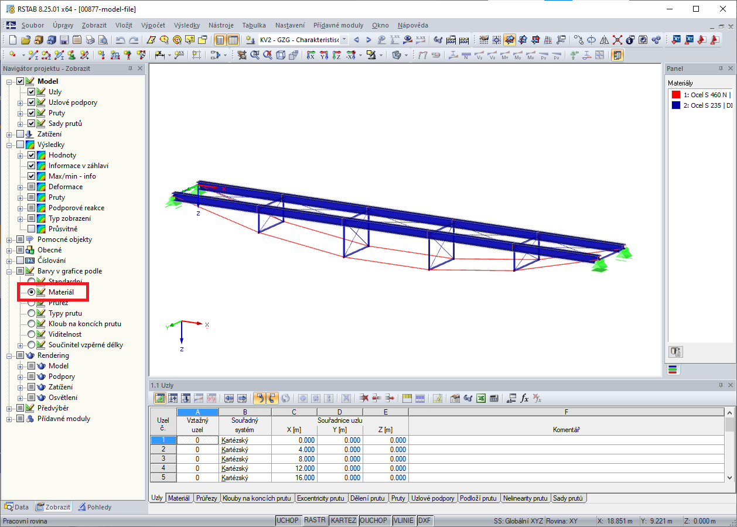737x527 pixels.
Task: Enable the Zatížení checkbox
Action: [20, 134]
